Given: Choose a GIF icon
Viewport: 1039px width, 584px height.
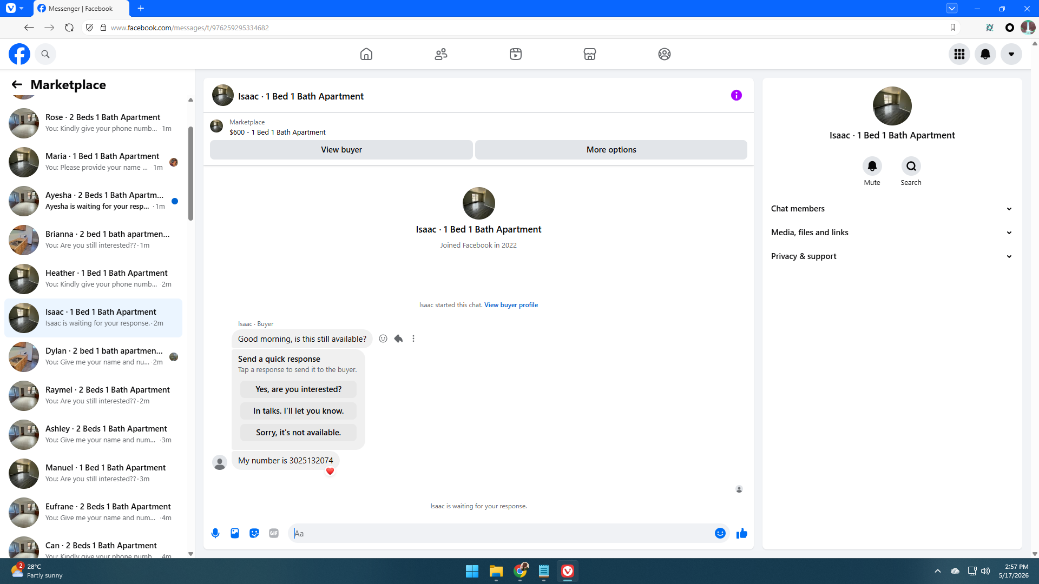Looking at the screenshot, I should [x=274, y=533].
